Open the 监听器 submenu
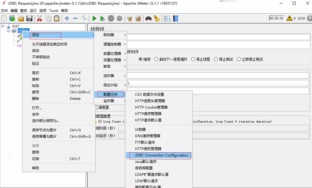 [x=108, y=100]
